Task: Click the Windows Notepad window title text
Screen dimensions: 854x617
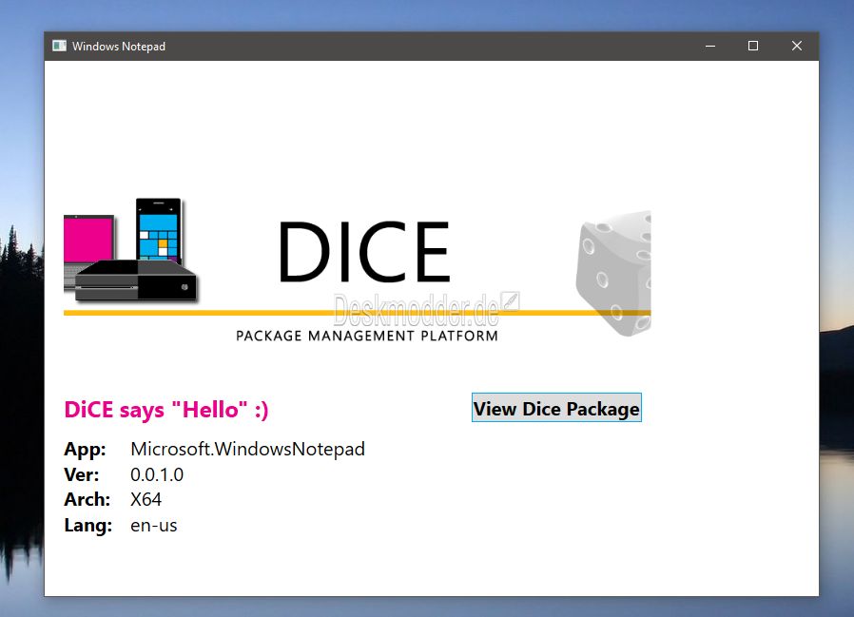Action: point(119,47)
